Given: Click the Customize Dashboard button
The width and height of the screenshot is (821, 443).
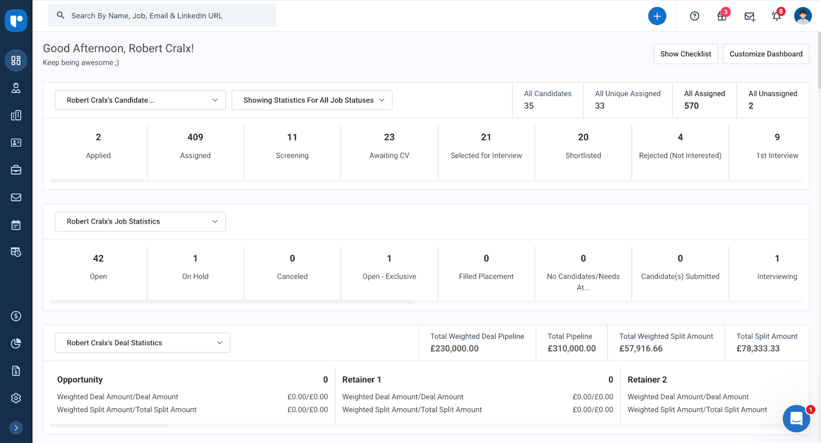Looking at the screenshot, I should click(x=766, y=54).
